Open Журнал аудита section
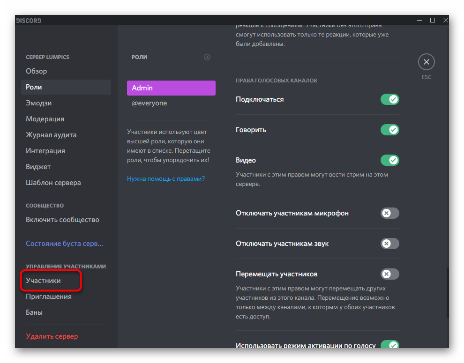This screenshot has width=464, height=363. 51,135
